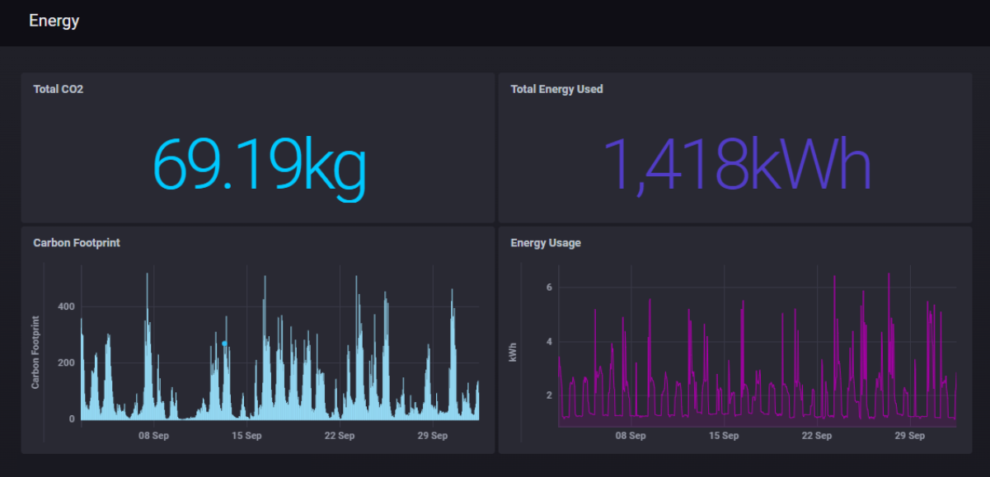Click the 15 Sep label on Carbon Footprint chart
The width and height of the screenshot is (990, 477).
(x=246, y=436)
